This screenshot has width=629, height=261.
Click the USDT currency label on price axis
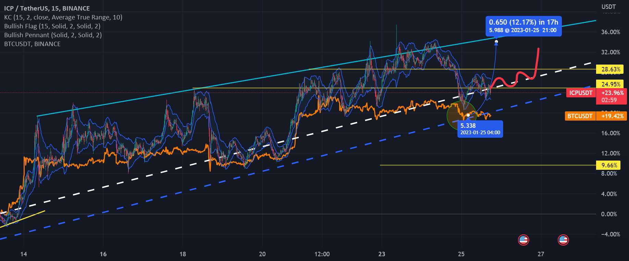coord(609,6)
